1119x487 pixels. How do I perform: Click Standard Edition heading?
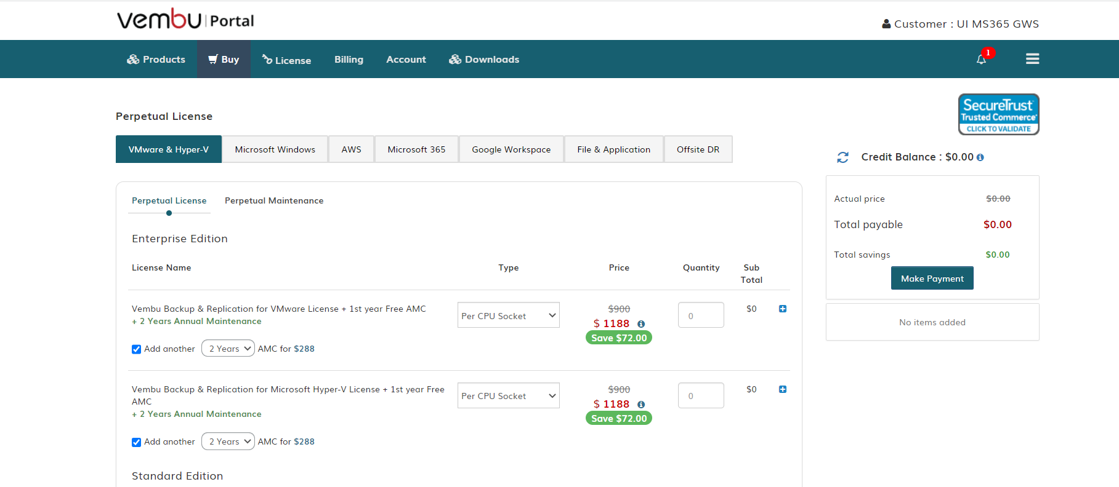coord(177,476)
